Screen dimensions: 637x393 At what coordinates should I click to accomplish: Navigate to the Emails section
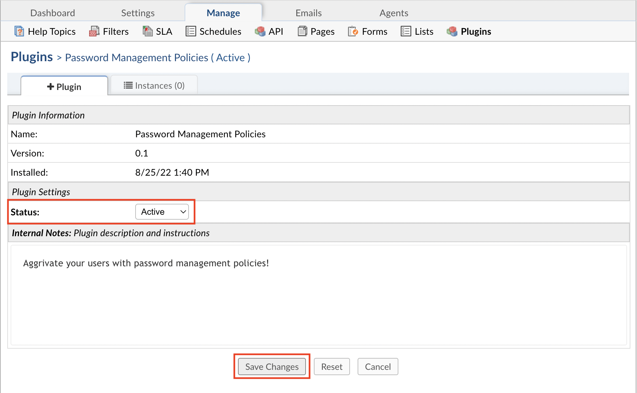click(x=308, y=13)
